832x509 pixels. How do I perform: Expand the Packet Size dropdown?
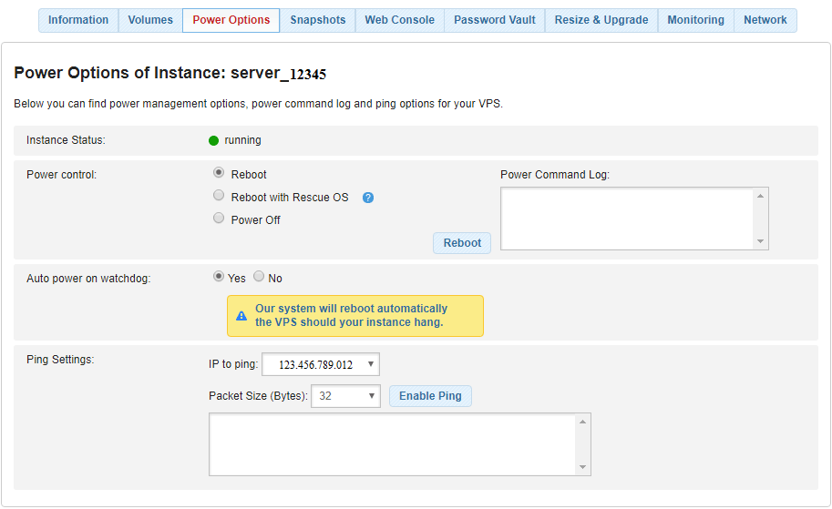pyautogui.click(x=345, y=396)
